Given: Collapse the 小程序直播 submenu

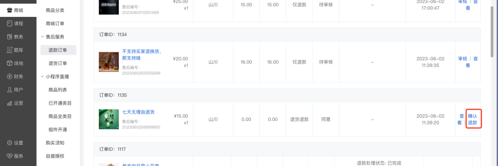Looking at the screenshot, I should (x=42, y=77).
